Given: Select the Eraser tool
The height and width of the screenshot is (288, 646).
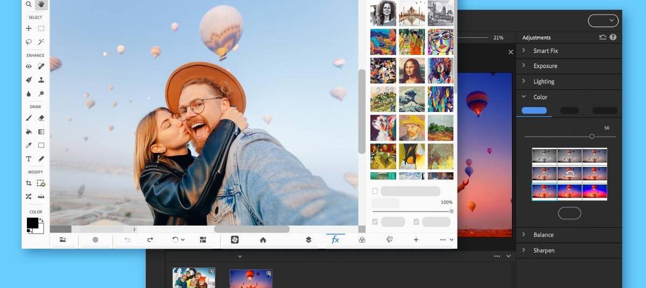Looking at the screenshot, I should pos(41,118).
